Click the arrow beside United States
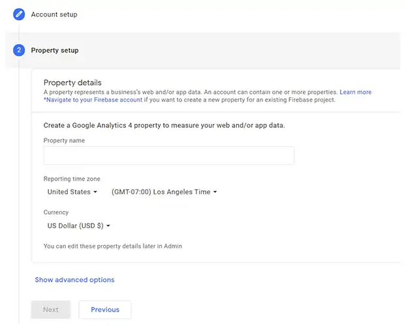 click(95, 192)
